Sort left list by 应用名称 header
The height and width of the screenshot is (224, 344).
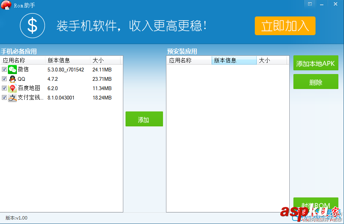pos(22,60)
